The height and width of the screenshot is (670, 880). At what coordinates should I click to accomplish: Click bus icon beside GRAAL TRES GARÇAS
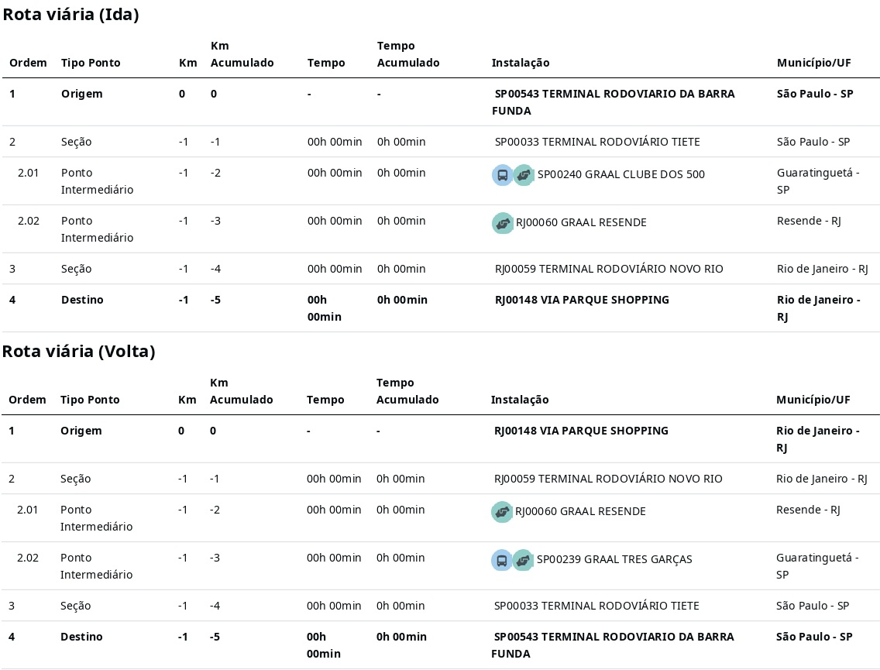pos(501,560)
